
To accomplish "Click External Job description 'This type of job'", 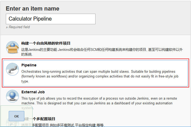I will [99, 103].
